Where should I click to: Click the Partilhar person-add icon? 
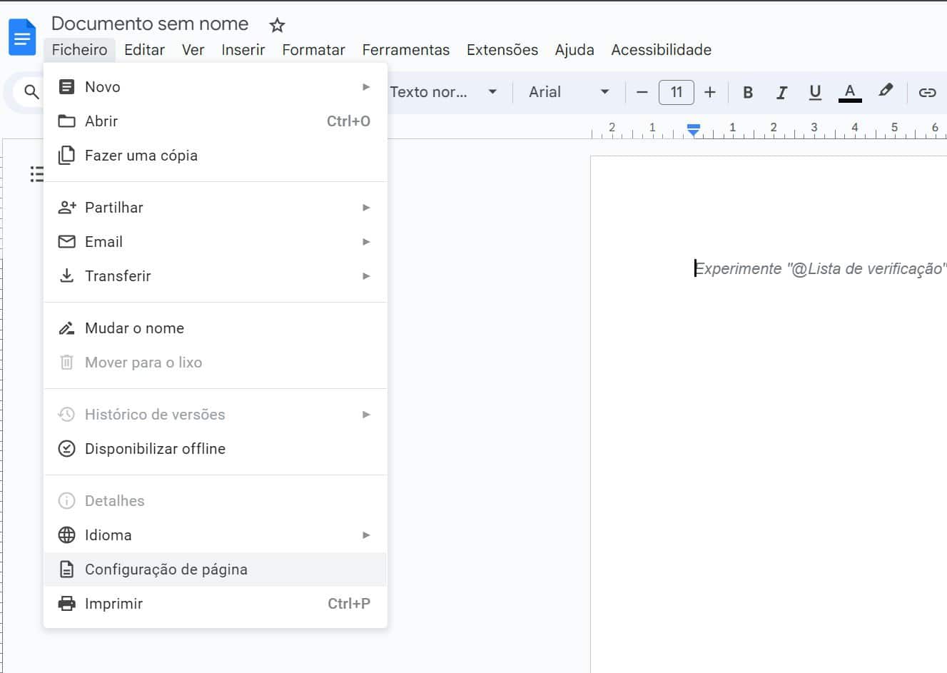pyautogui.click(x=66, y=208)
